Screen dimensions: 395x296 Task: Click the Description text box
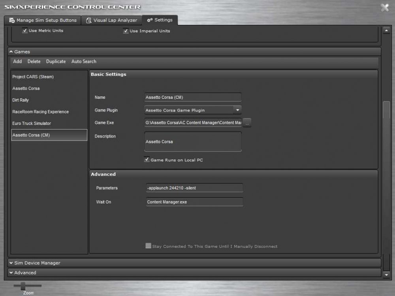[x=193, y=142]
